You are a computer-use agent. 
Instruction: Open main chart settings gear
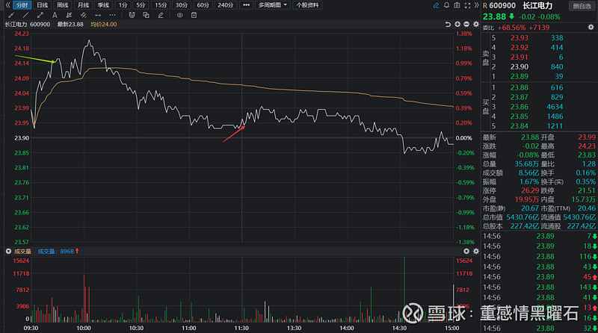tap(476, 25)
